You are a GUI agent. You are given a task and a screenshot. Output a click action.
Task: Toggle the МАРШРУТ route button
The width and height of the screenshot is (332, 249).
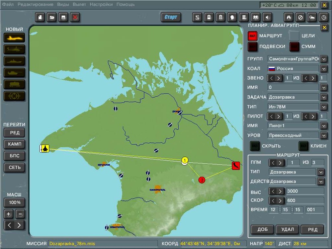pyautogui.click(x=253, y=36)
